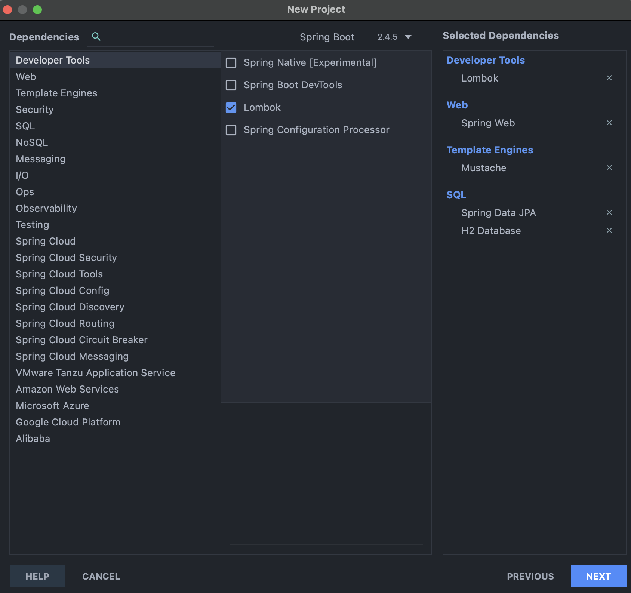The width and height of the screenshot is (631, 593).
Task: Click the HELP button
Action: click(37, 576)
